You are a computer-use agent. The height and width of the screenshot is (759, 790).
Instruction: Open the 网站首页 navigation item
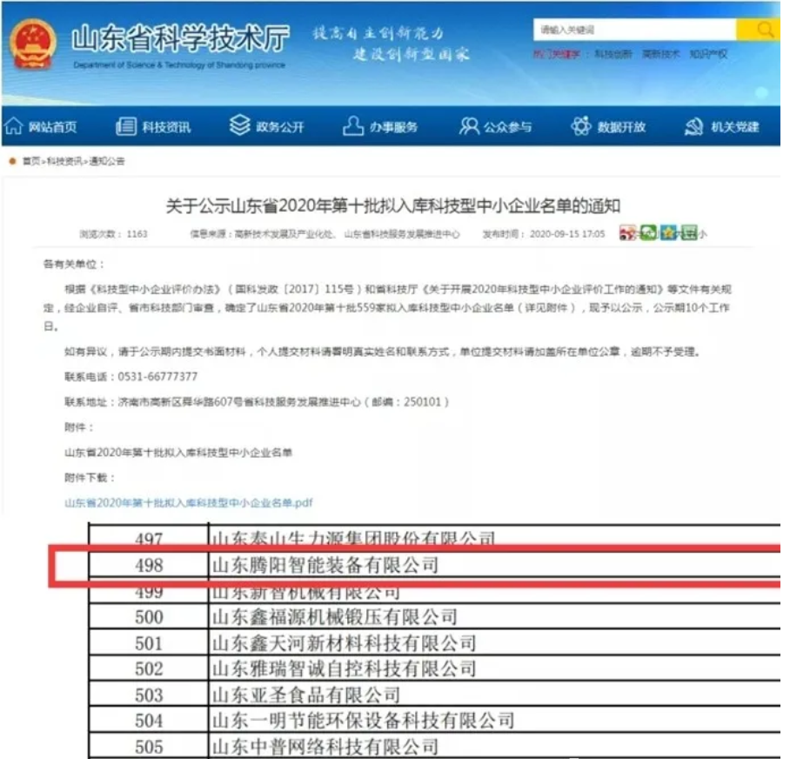pyautogui.click(x=41, y=126)
